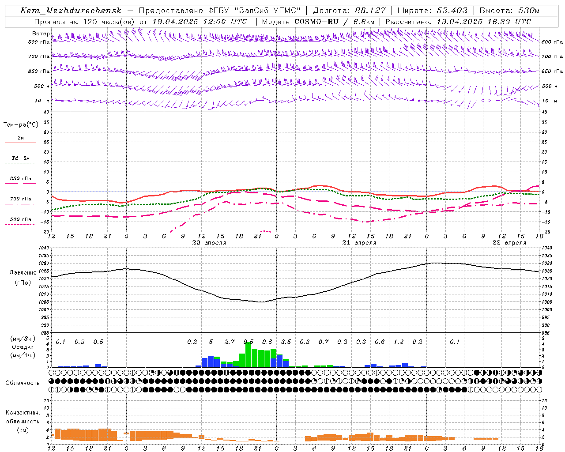
Task: Click the Давление panel label
Action: [23, 273]
